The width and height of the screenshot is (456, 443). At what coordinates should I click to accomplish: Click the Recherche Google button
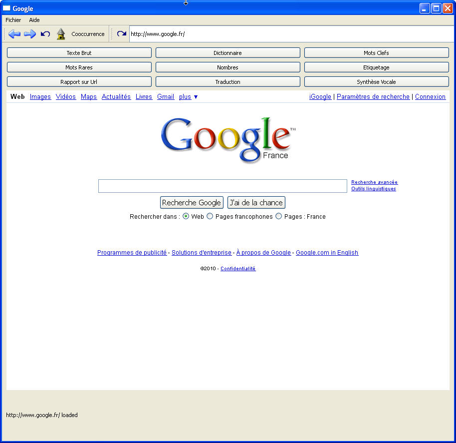tap(192, 203)
